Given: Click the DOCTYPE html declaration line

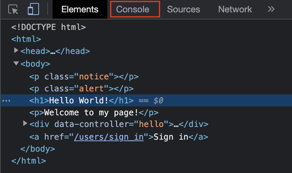Looking at the screenshot, I should pos(49,27).
